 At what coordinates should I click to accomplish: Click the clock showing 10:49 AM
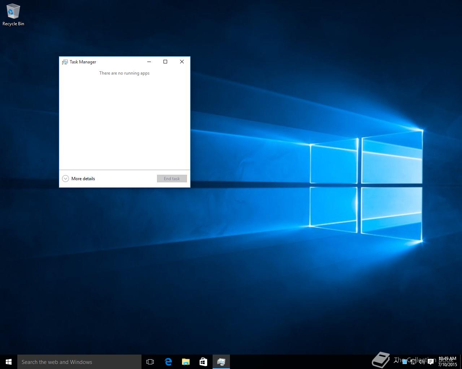click(x=447, y=362)
